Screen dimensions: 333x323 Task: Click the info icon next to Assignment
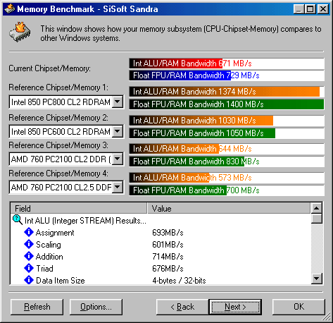click(29, 232)
